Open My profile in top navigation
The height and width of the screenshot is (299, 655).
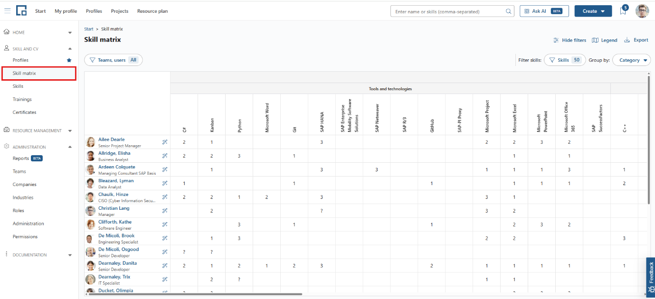coord(66,11)
